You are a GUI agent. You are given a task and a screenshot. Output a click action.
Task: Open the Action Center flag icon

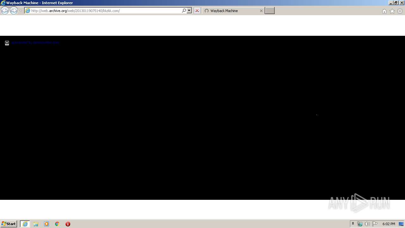pyautogui.click(x=375, y=224)
